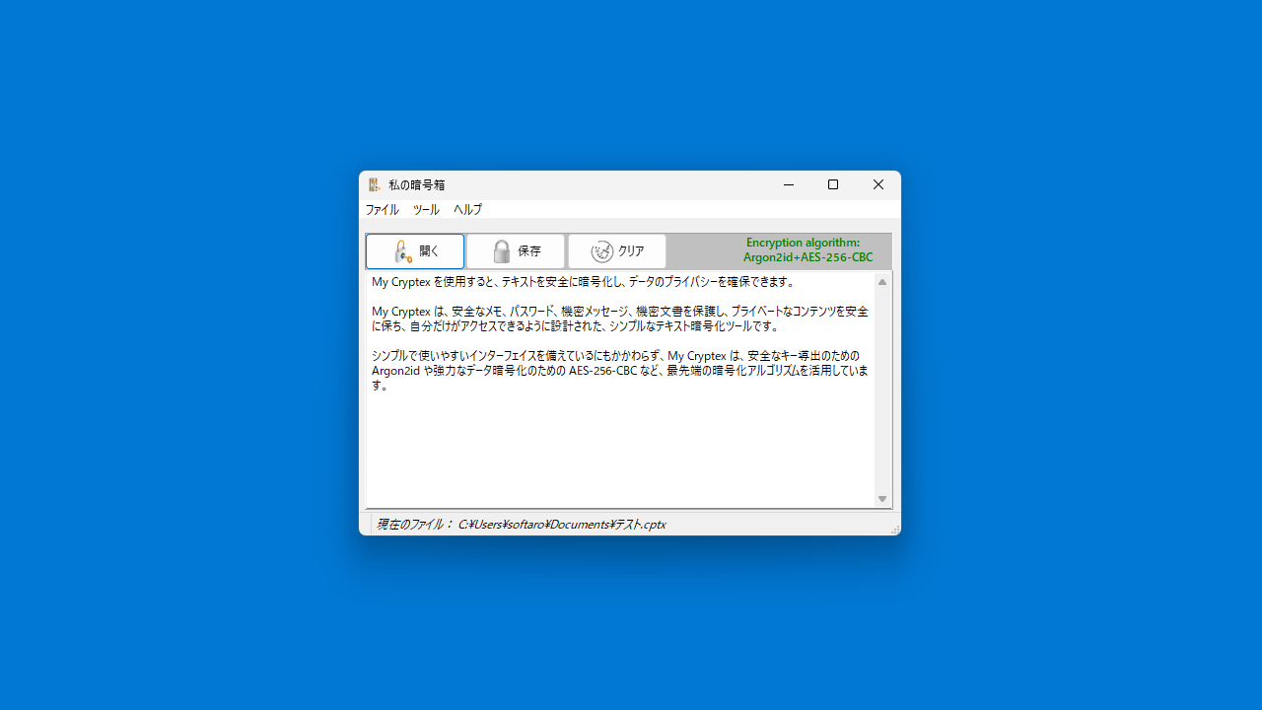1262x710 pixels.
Task: Click the 開く (Open) button
Action: [x=415, y=251]
